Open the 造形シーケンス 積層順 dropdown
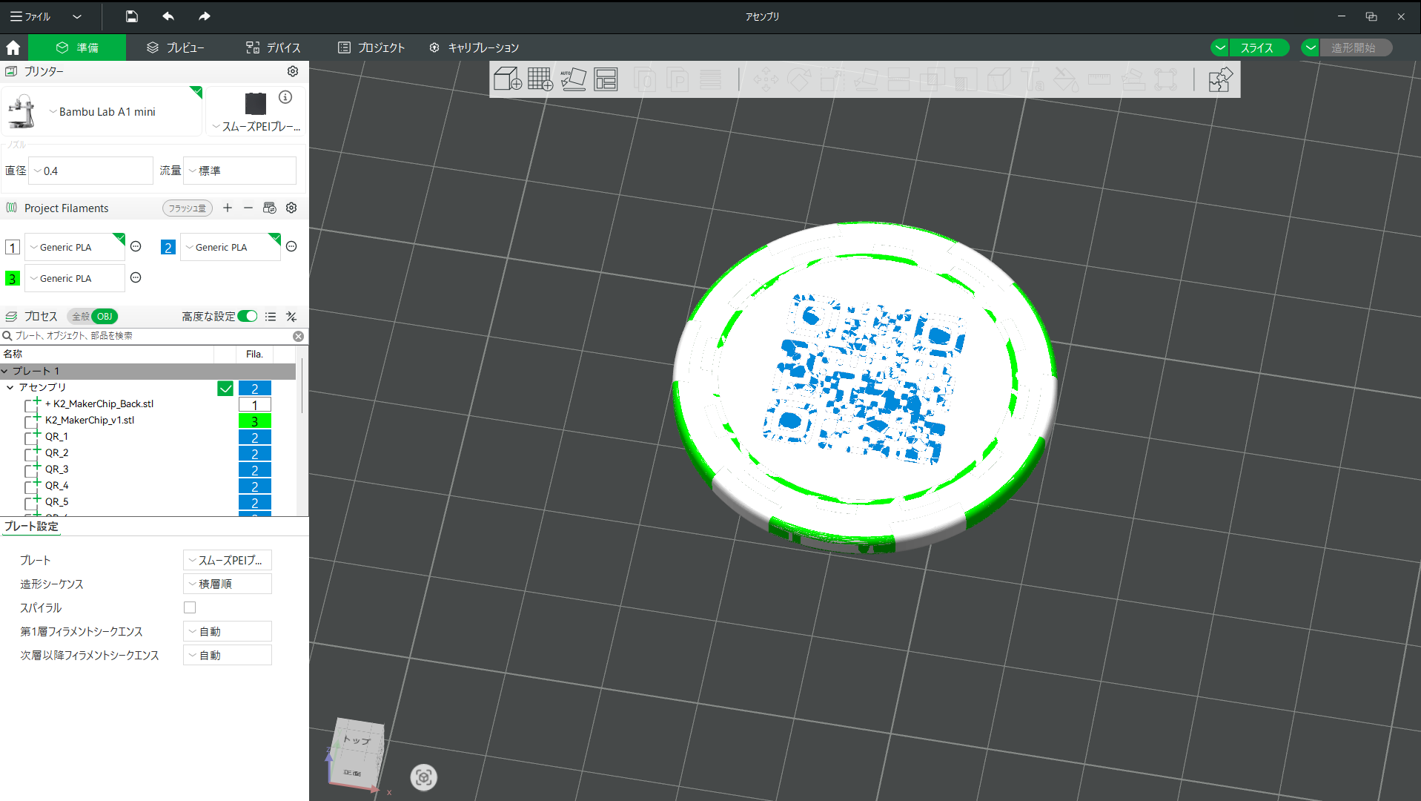 (x=228, y=584)
